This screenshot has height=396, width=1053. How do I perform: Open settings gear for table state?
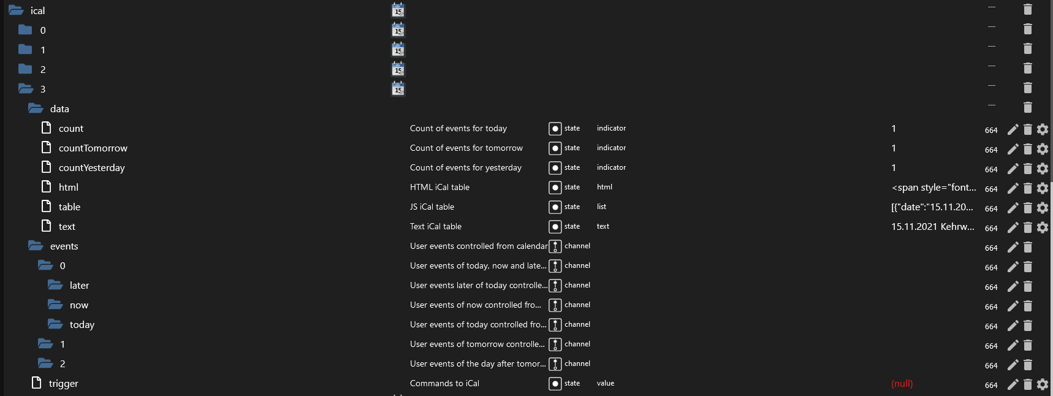click(x=1043, y=208)
